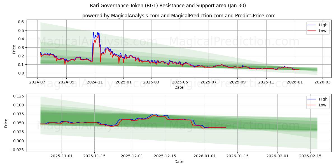Click the '0.6' price tick label
Screen dimensions: 336x168
coord(21,22)
